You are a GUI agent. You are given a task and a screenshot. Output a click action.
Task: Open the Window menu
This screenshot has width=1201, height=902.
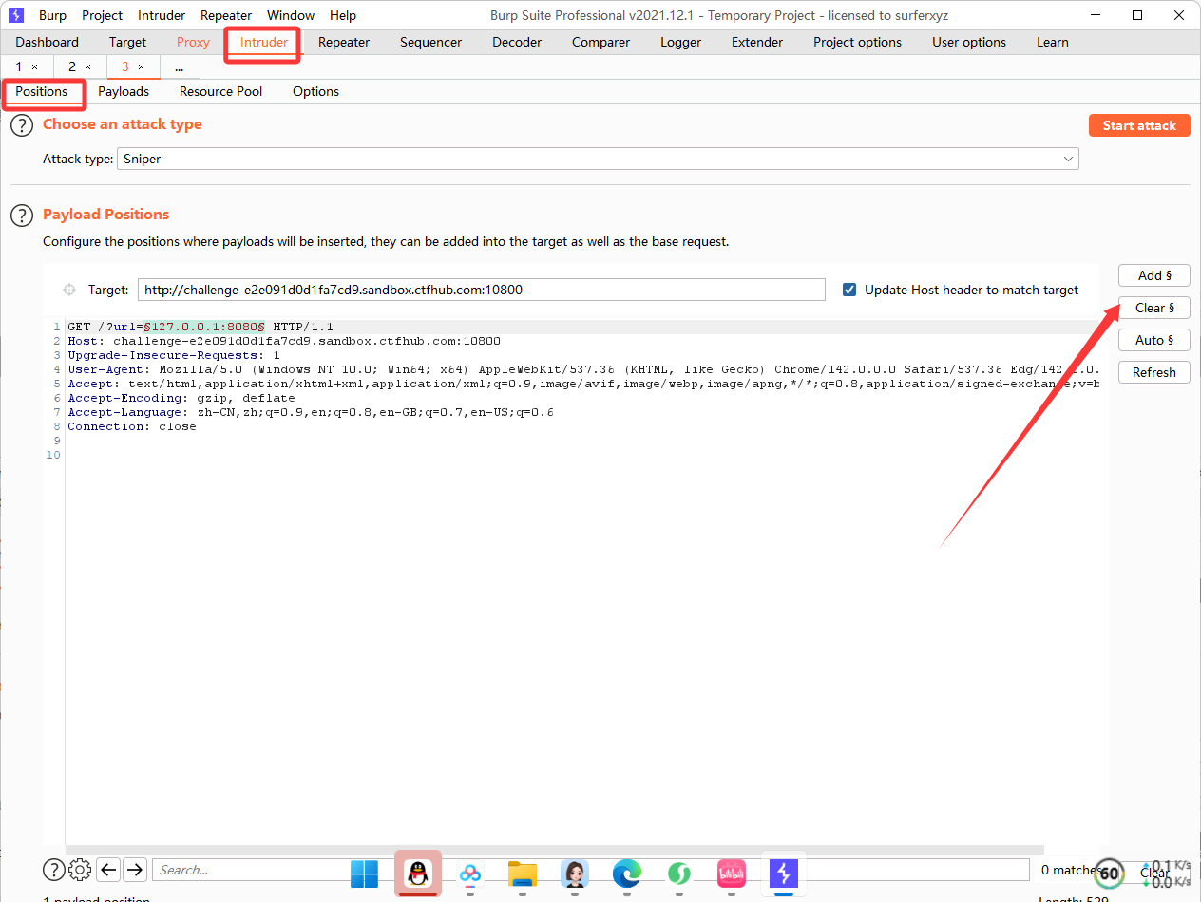coord(291,15)
